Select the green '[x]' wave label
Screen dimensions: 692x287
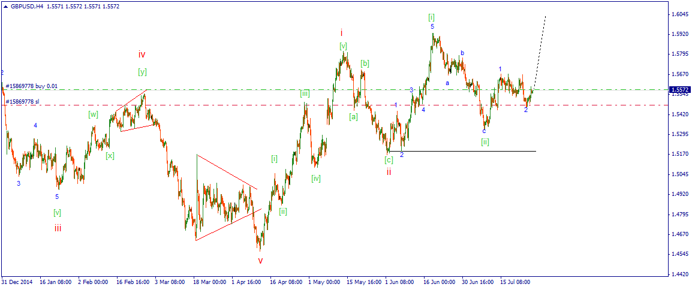110,155
